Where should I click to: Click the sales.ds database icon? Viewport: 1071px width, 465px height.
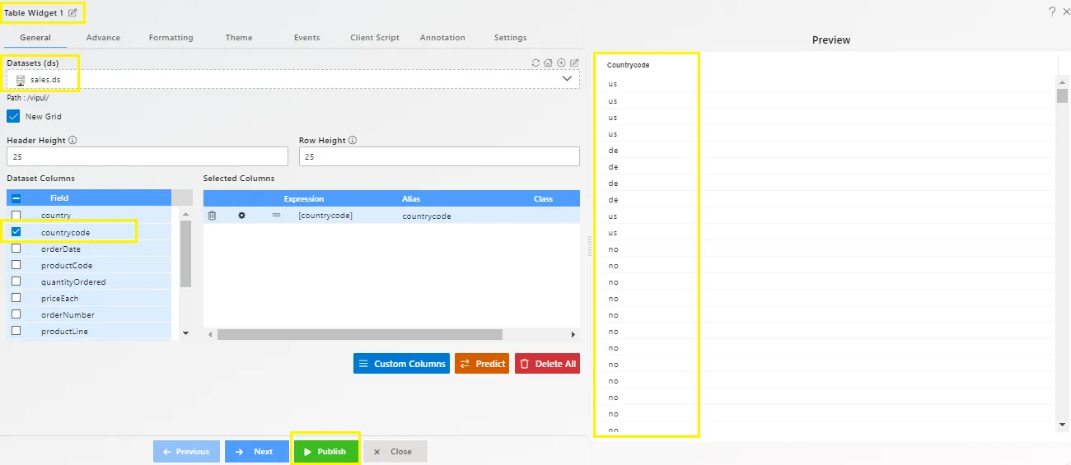tap(21, 80)
